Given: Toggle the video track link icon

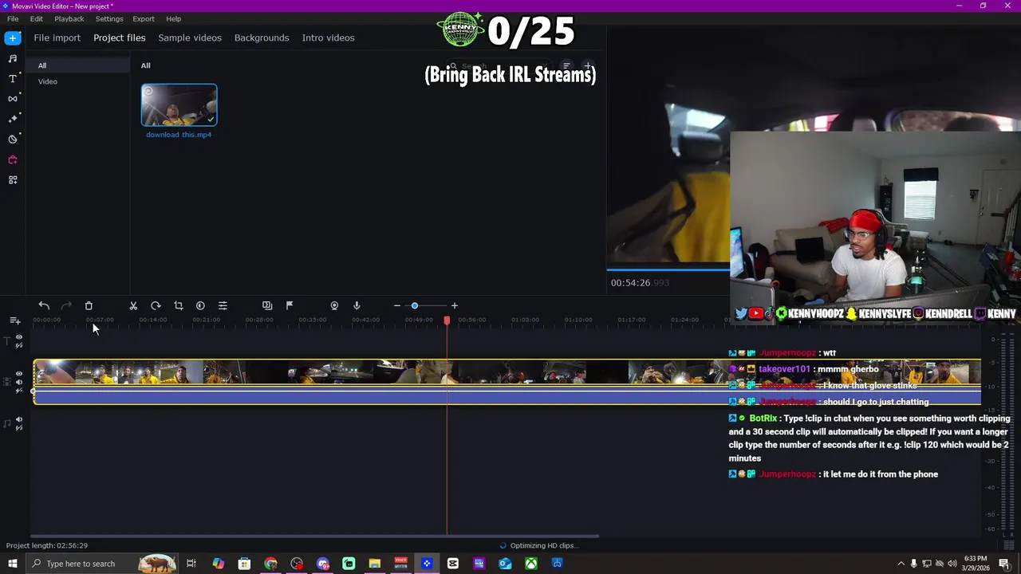Looking at the screenshot, I should 19,390.
